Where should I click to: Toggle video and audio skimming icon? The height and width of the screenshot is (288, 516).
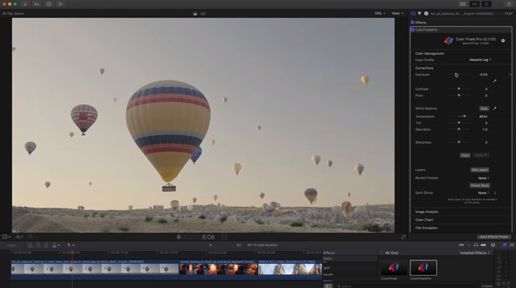461,245
